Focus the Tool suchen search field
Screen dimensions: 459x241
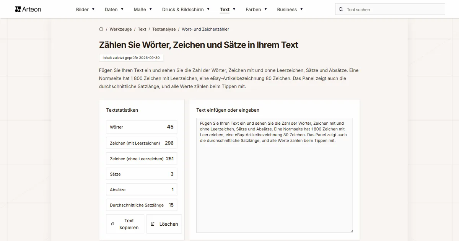[390, 9]
